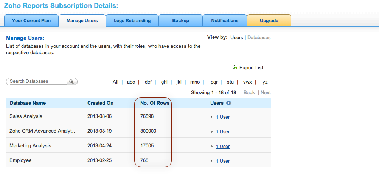Open the Backup tab
This screenshot has height=174, width=379.
(x=180, y=20)
